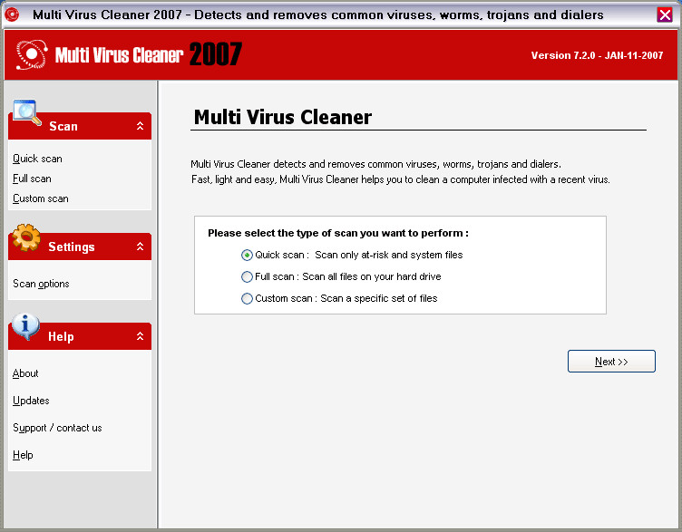682x532 pixels.
Task: Click the orange gear Settings icon
Action: tap(26, 237)
